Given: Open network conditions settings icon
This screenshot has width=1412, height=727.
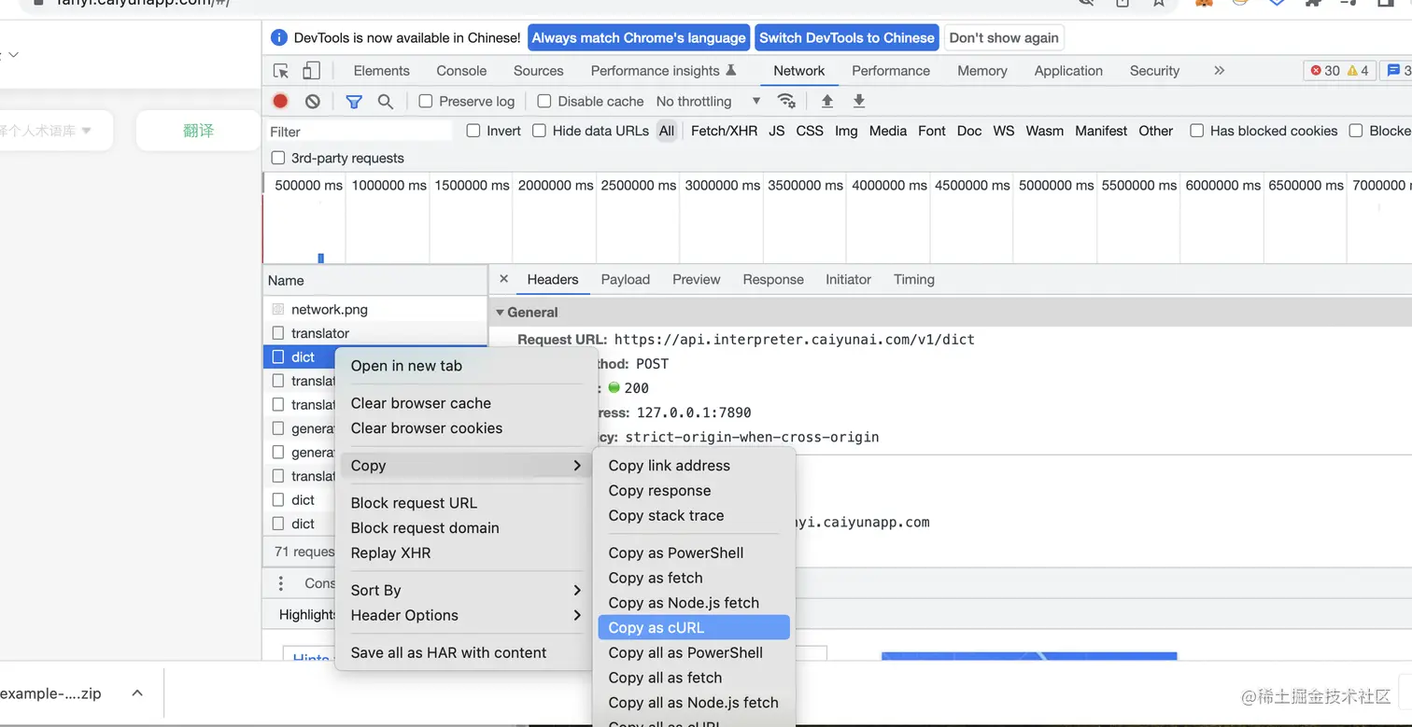Looking at the screenshot, I should (x=787, y=101).
